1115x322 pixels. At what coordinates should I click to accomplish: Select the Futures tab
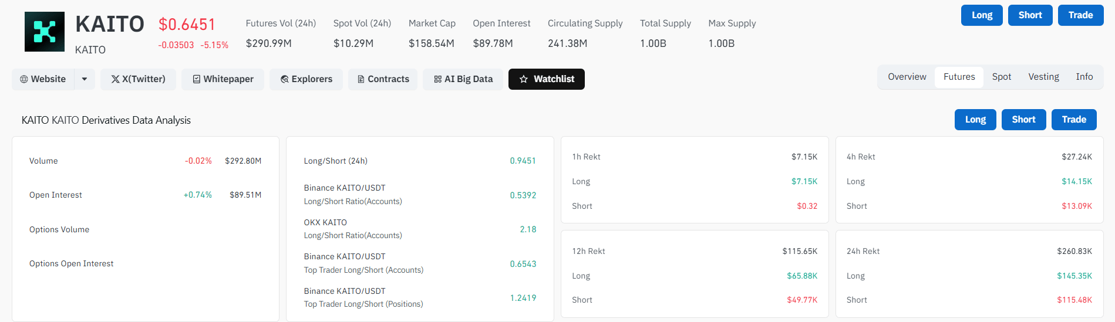coord(959,77)
